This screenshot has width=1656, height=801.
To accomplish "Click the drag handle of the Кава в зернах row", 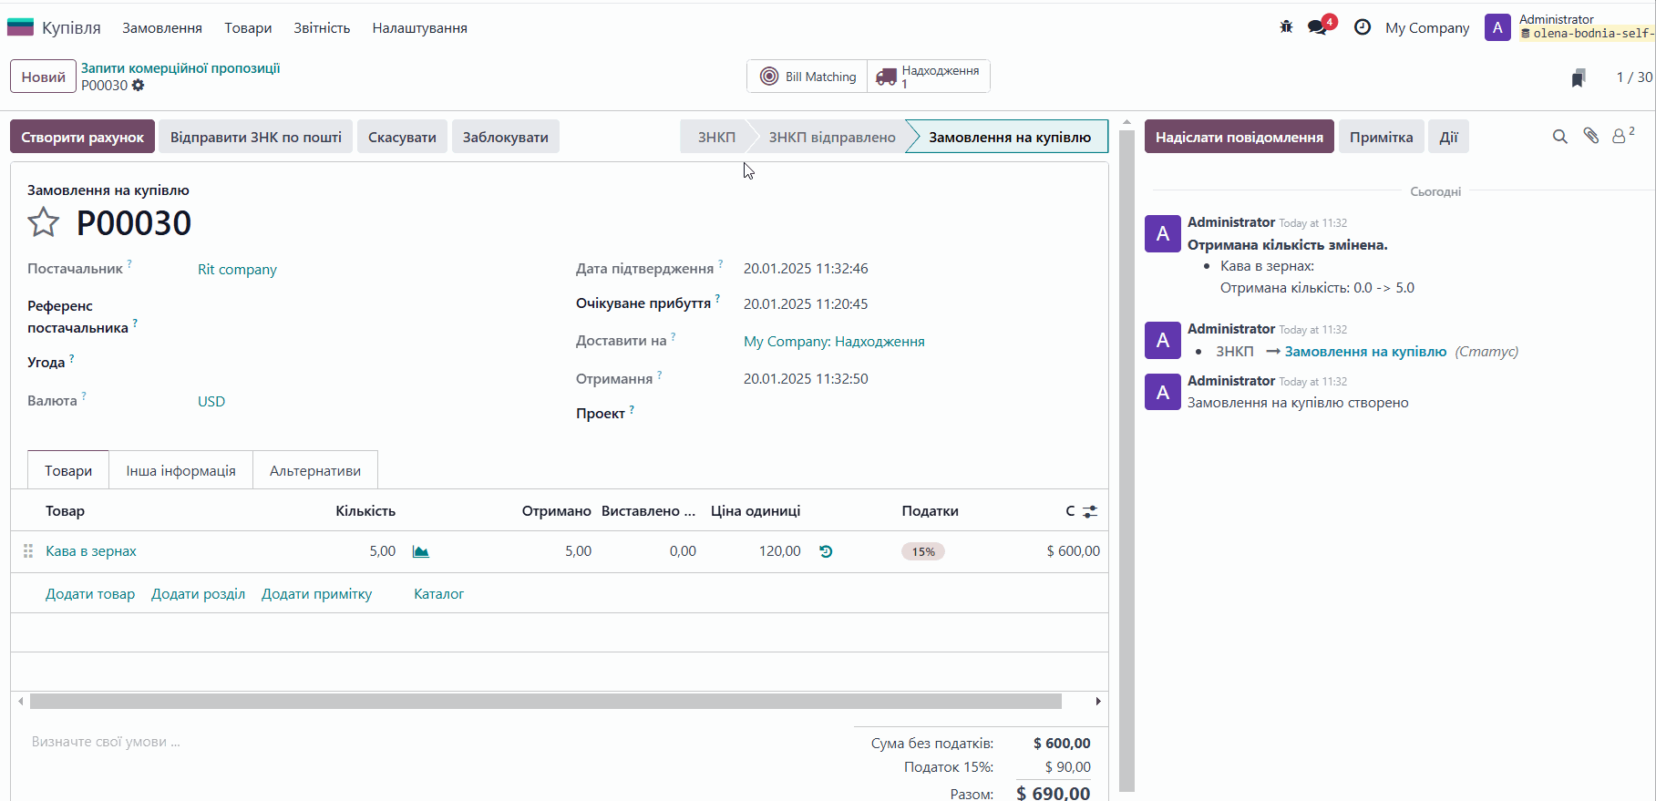I will tap(28, 551).
